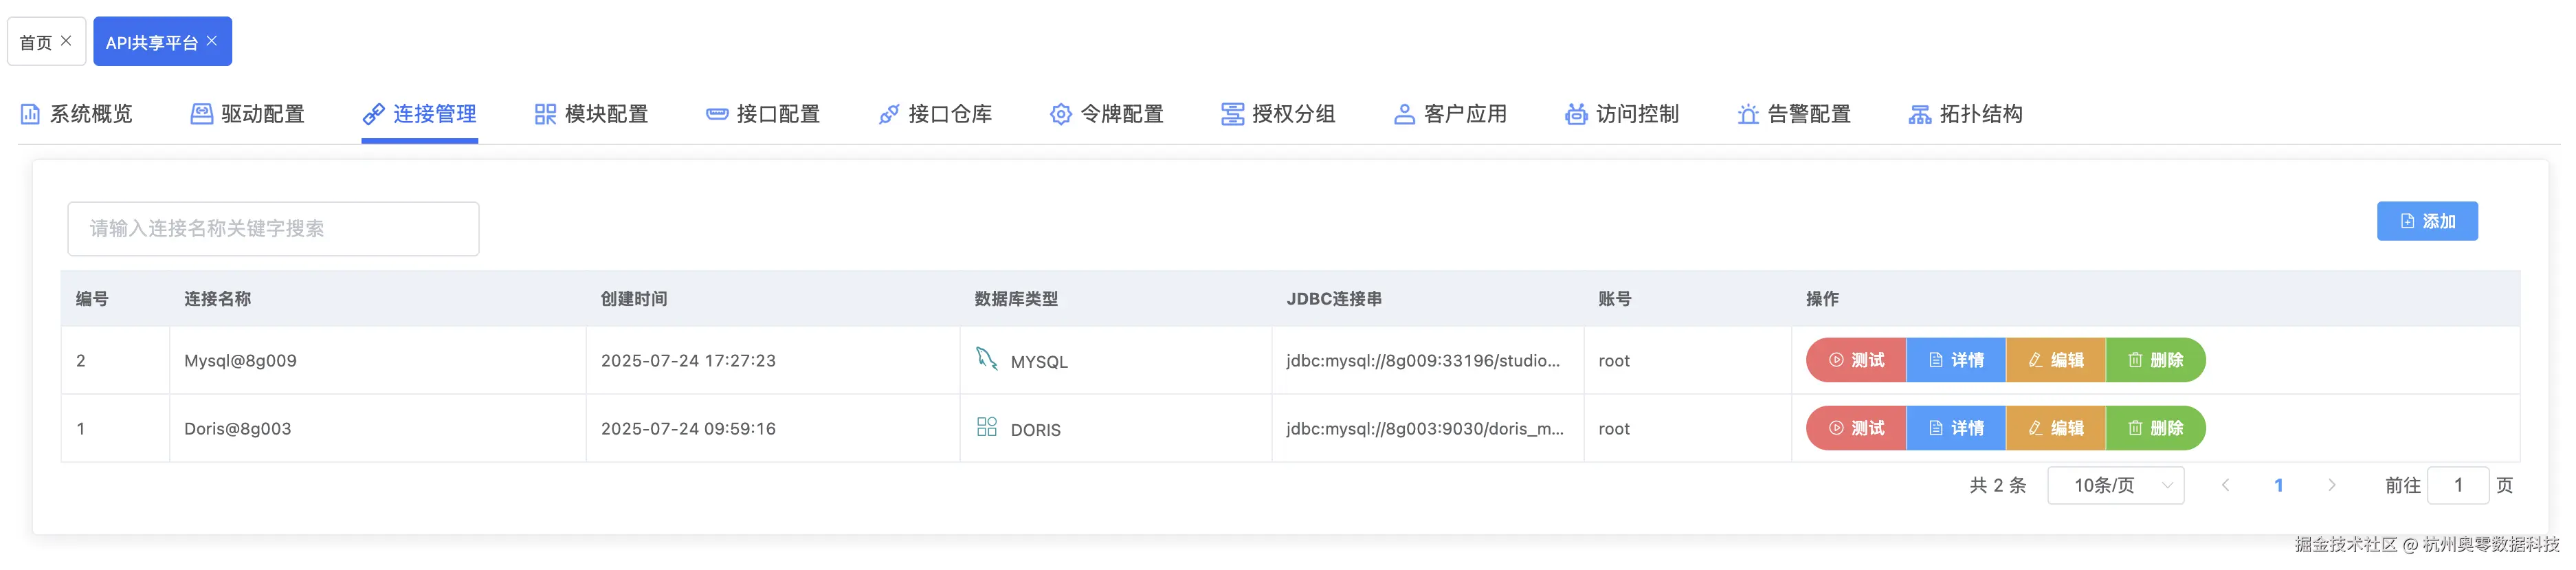Image resolution: width=2576 pixels, height=570 pixels.
Task: Click the 驱动配置 driver icon
Action: (x=202, y=114)
